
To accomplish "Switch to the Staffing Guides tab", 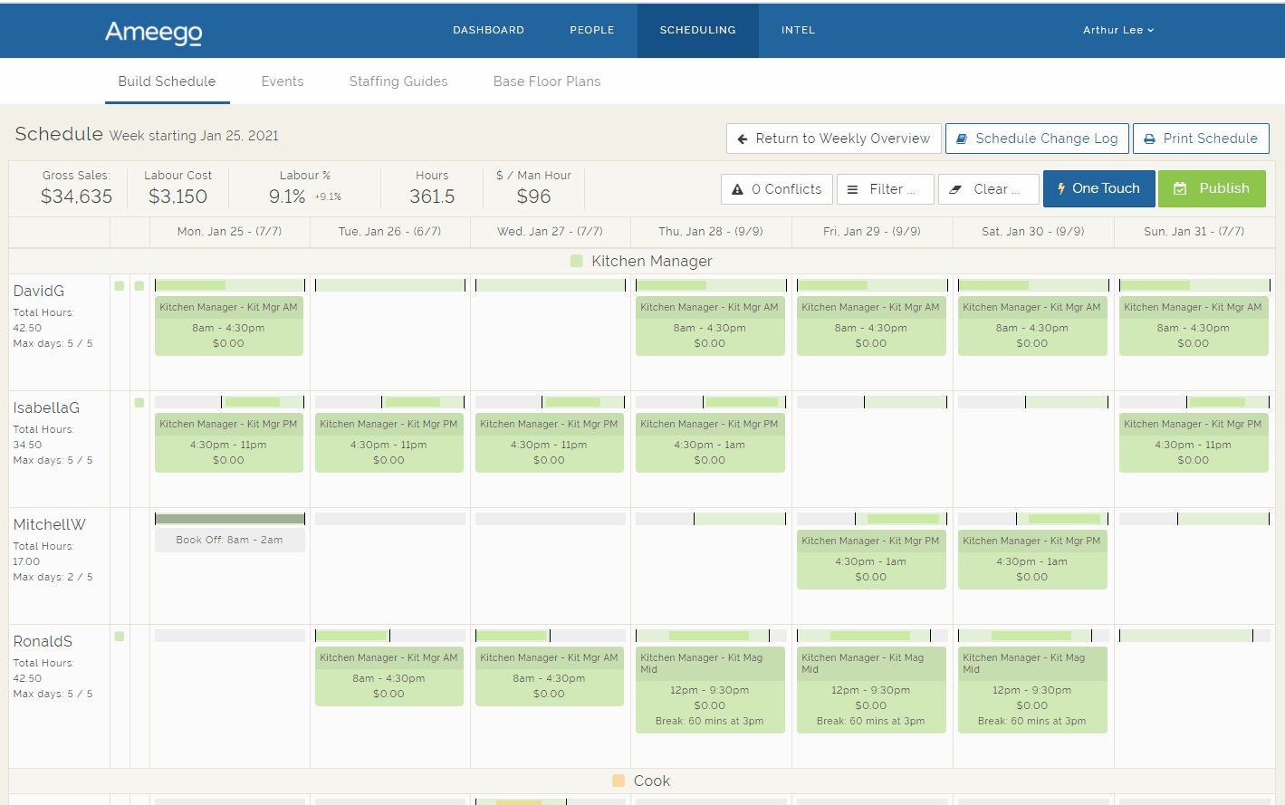I will tap(398, 81).
